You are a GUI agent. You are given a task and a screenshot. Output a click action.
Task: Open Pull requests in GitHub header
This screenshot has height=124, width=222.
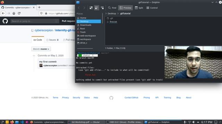click(68, 21)
